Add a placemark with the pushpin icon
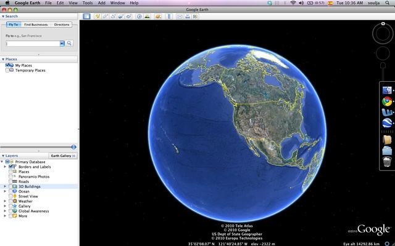Viewport: 395px width, 246px height. [x=98, y=17]
